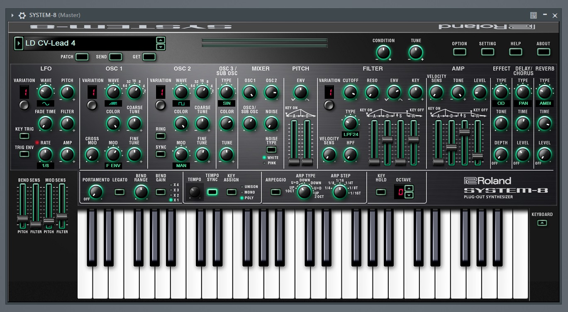Click the OSC 1 WAVE knob
This screenshot has width=568, height=312.
pos(113,92)
